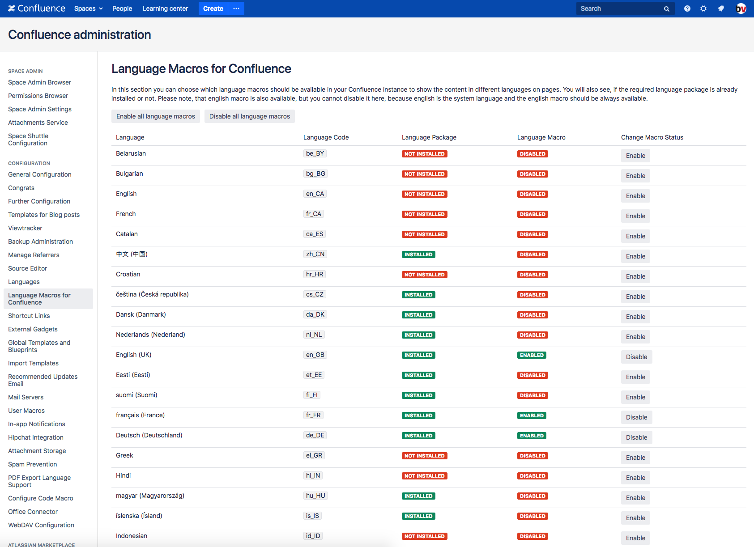Open the settings gear icon
Viewport: 754px width, 547px height.
pyautogui.click(x=703, y=8)
